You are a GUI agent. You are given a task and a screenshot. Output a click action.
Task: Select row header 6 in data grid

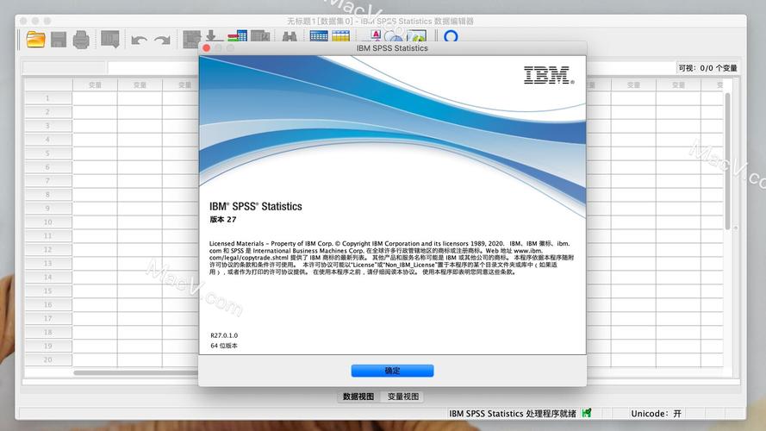48,167
